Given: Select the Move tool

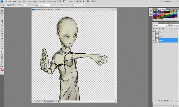Looking at the screenshot, I should point(2,11).
